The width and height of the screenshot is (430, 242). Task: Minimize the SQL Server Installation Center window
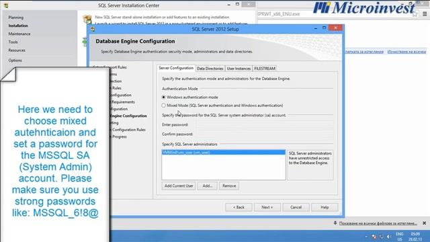click(x=228, y=5)
